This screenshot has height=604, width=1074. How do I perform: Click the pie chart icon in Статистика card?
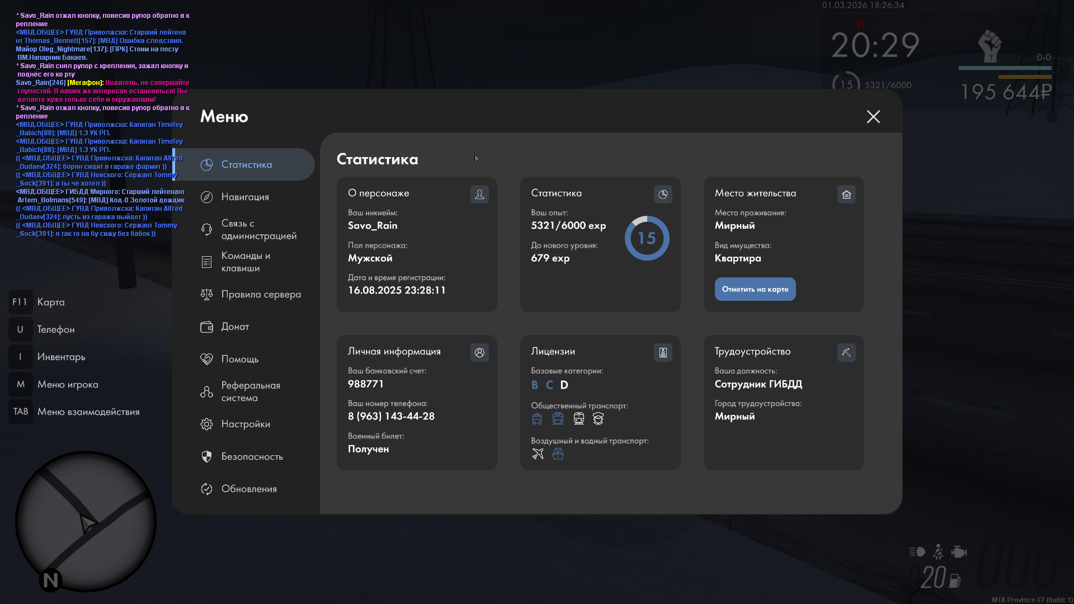663,194
